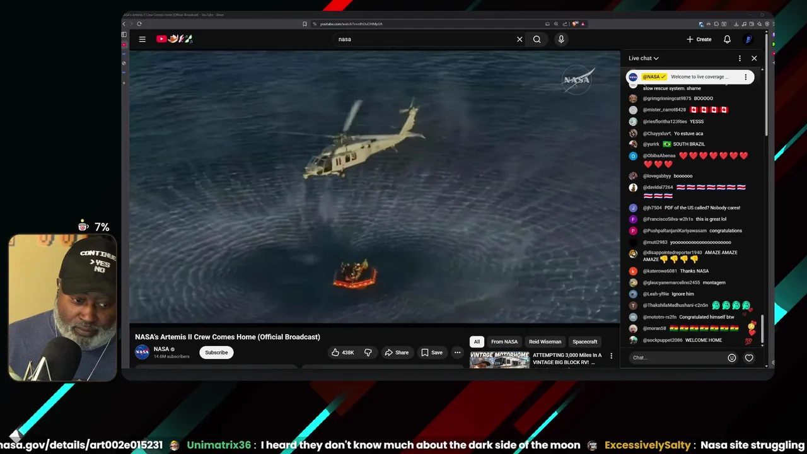Open the 'ATTEMPTING 3,000 Miles' video title
The height and width of the screenshot is (454, 807).
pyautogui.click(x=567, y=359)
